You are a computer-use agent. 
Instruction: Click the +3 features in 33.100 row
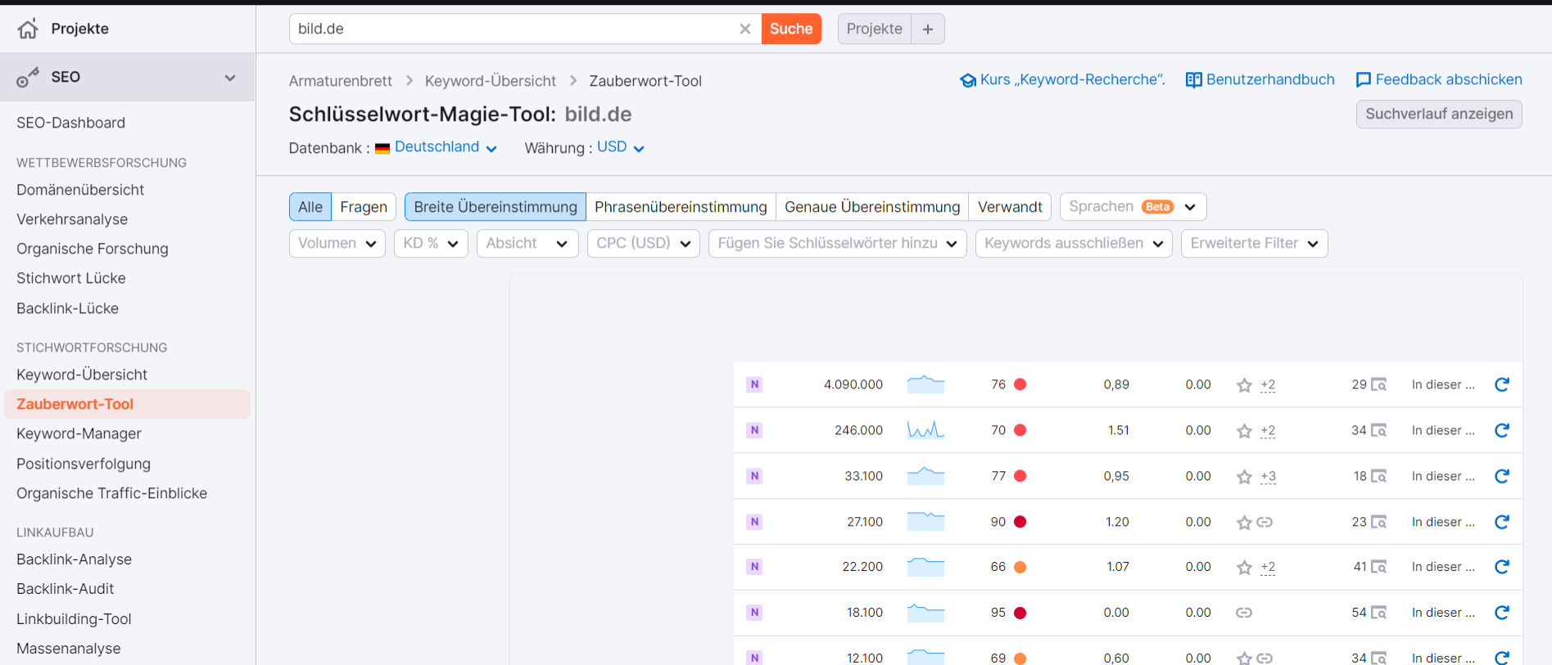[1268, 477]
